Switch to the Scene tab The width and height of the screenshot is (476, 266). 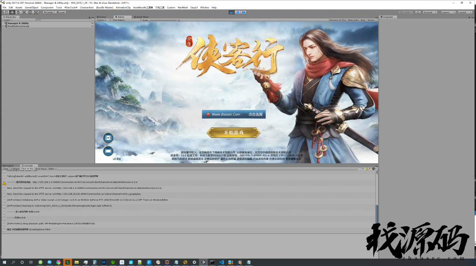coord(102,17)
